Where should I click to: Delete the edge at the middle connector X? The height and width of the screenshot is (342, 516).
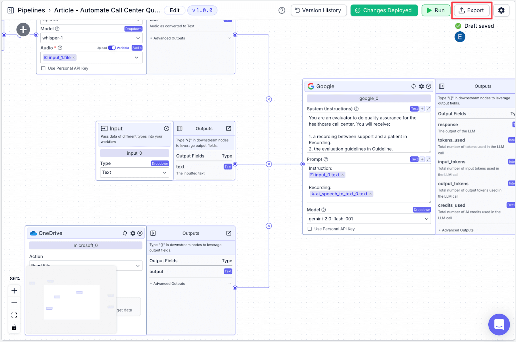pyautogui.click(x=269, y=164)
